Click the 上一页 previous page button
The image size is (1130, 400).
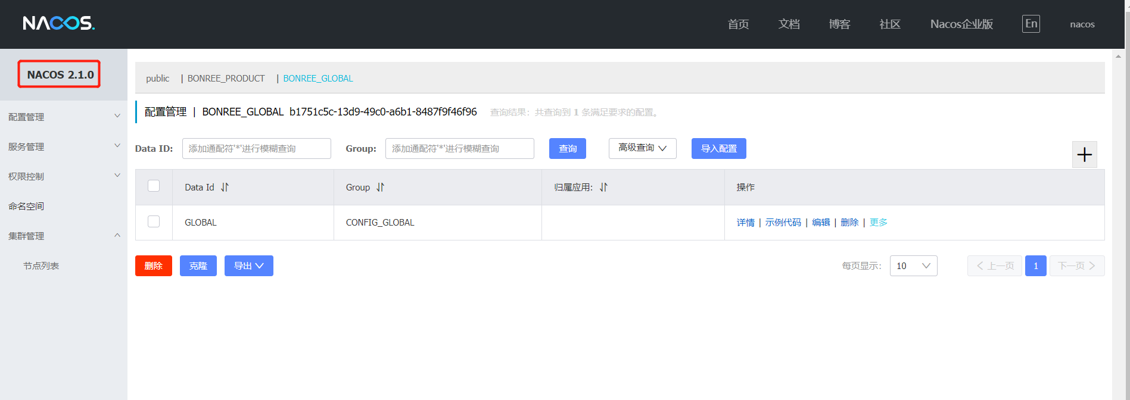994,265
